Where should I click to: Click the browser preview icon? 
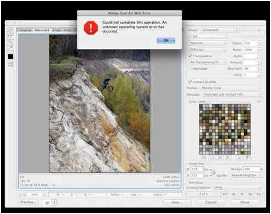point(47,202)
